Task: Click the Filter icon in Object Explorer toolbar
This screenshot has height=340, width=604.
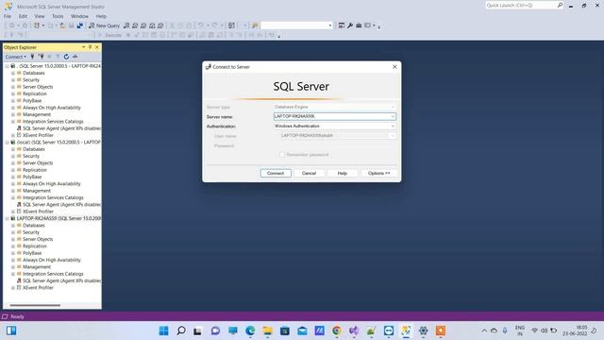Action: pos(58,57)
